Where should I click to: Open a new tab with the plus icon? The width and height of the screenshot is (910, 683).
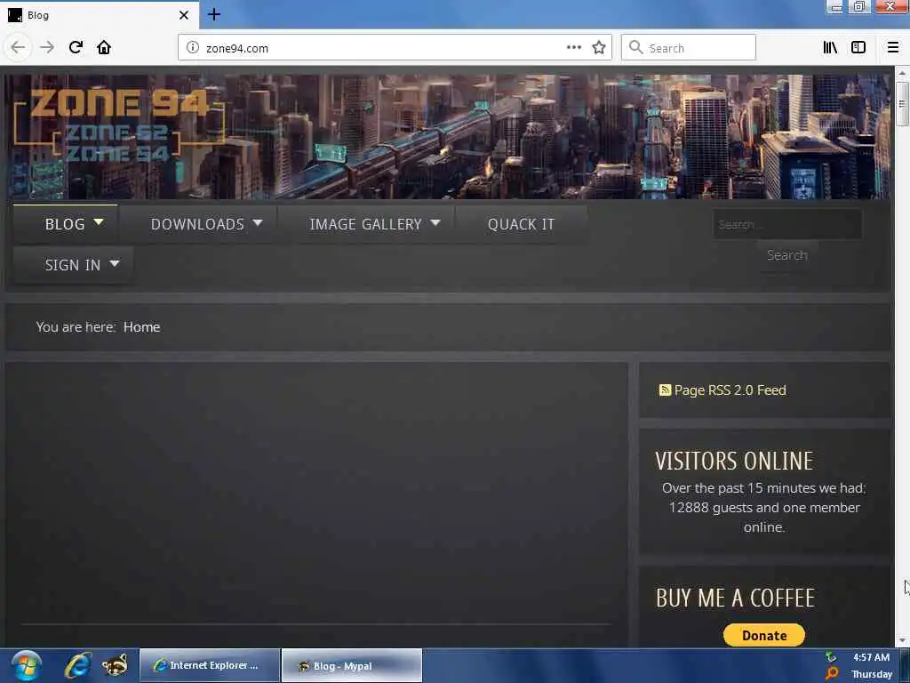tap(214, 14)
